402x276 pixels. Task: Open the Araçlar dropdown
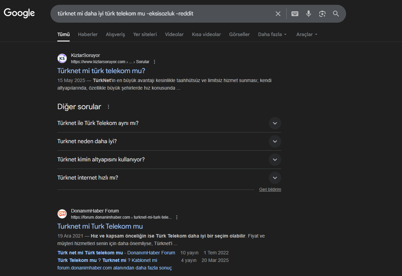pyautogui.click(x=307, y=34)
